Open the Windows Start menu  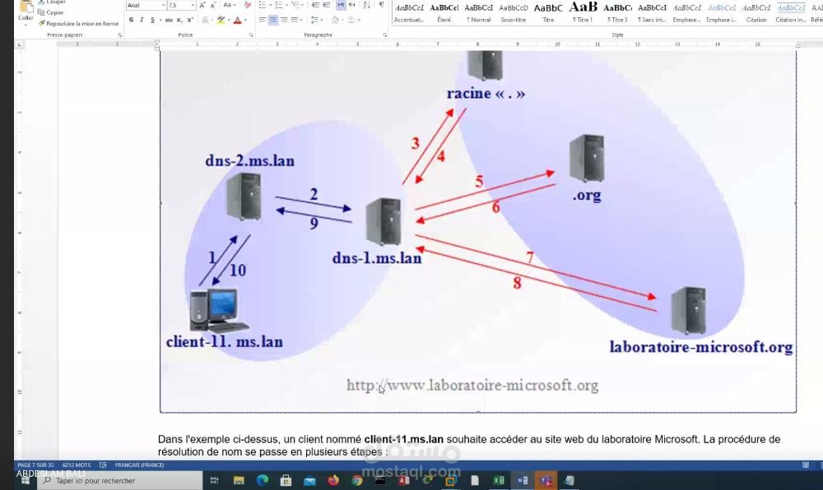click(x=26, y=481)
